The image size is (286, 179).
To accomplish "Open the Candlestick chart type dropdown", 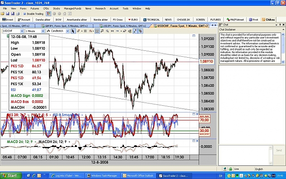I will pos(67,31).
